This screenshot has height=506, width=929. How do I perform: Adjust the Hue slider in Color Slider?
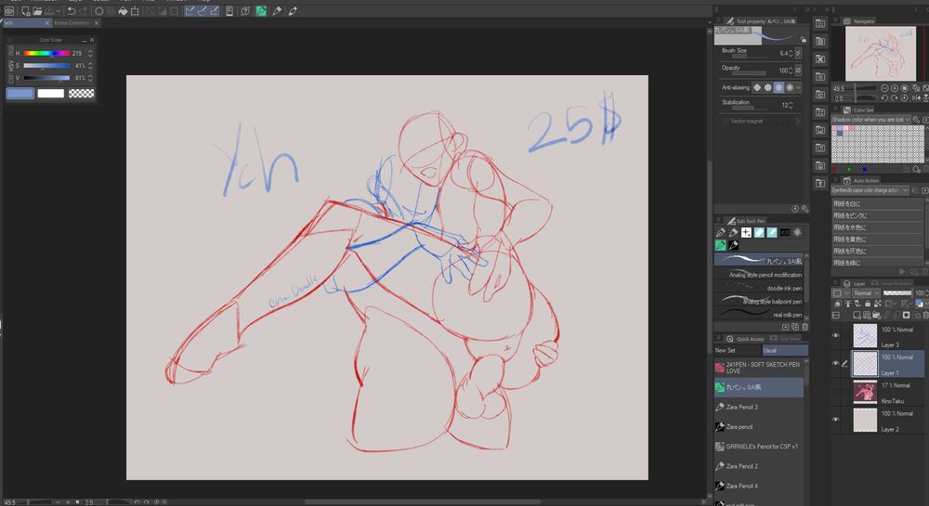46,53
